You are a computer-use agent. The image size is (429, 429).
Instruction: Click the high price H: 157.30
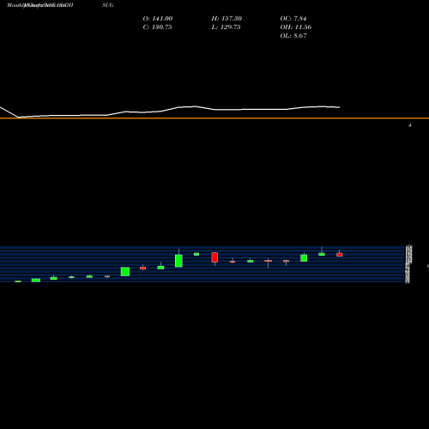227,19
